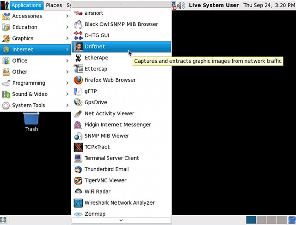The height and width of the screenshot is (225, 296).
Task: Expand the Office submenu arrow
Action: tap(67, 60)
